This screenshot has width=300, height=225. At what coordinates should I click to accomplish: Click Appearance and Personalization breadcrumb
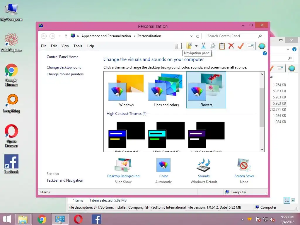tap(106, 36)
